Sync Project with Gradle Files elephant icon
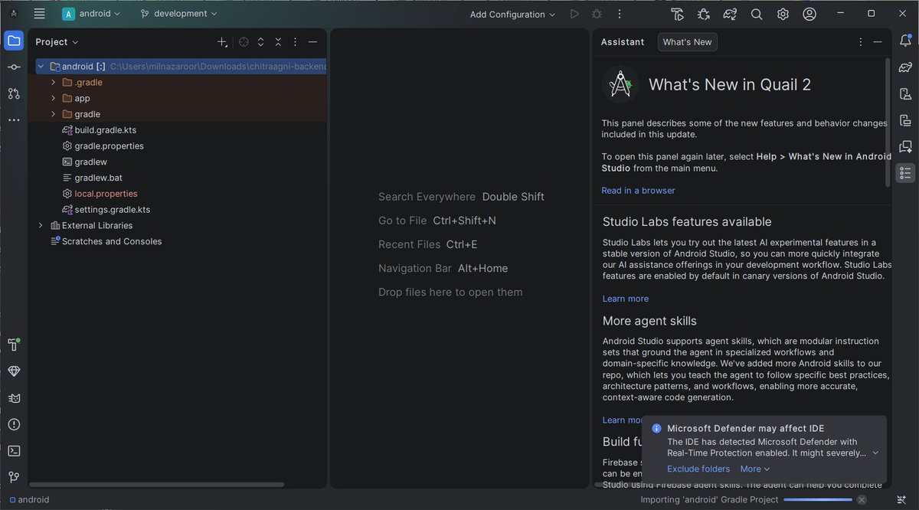This screenshot has height=510, width=919. tap(730, 14)
